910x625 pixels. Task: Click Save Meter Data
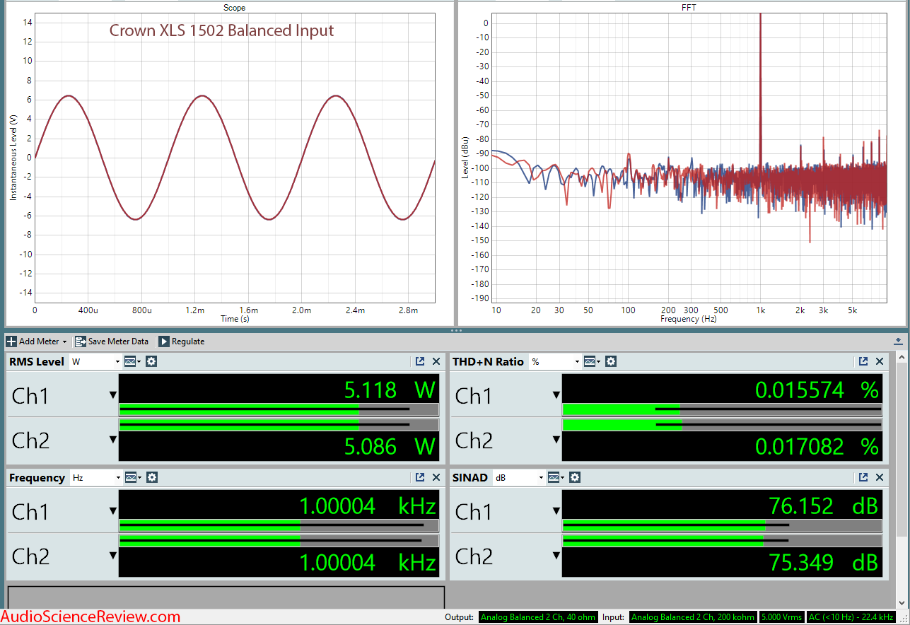point(111,341)
